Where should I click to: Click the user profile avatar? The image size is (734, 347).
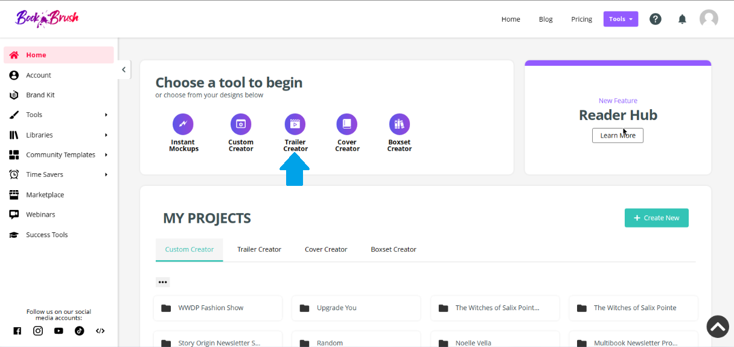(x=709, y=19)
